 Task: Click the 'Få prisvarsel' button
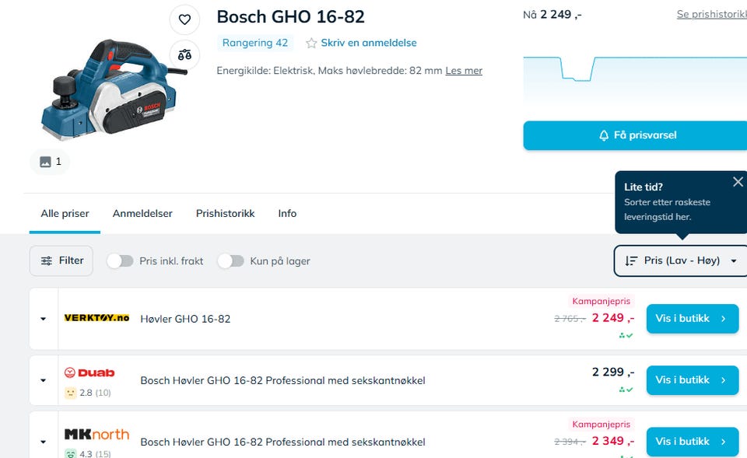636,135
